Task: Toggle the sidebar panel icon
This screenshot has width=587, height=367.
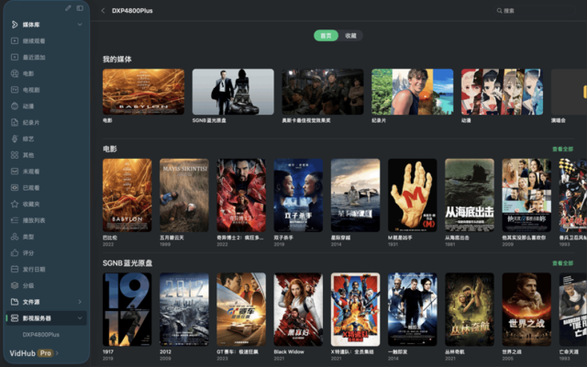Action: [80, 8]
